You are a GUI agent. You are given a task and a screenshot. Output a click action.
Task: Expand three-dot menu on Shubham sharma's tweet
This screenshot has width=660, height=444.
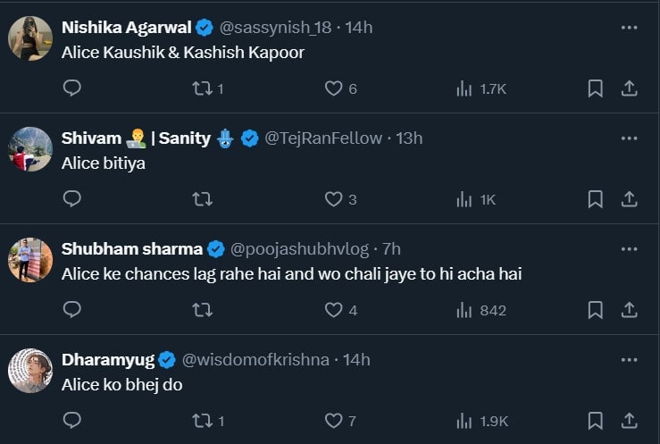coord(629,249)
